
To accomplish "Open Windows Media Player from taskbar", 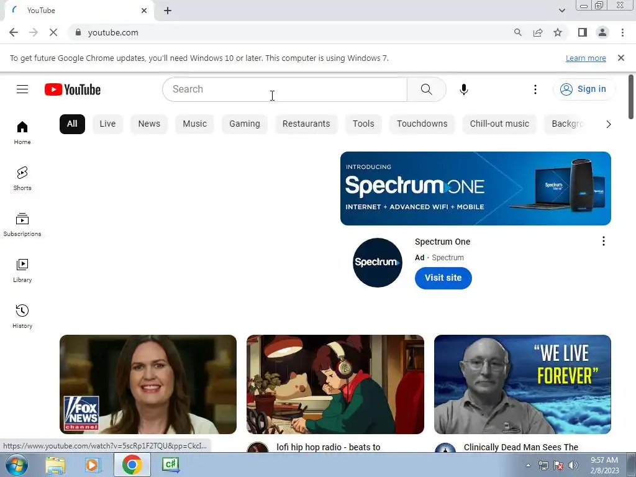I will [x=93, y=465].
